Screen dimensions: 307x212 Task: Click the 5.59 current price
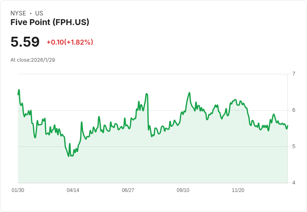pos(25,42)
